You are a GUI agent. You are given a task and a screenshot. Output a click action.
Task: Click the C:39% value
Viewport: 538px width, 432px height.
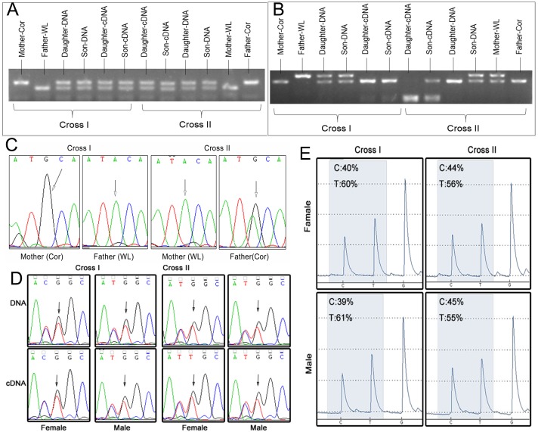pos(341,302)
